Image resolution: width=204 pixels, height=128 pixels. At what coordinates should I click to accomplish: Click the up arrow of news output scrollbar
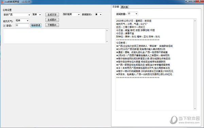pos(195,21)
